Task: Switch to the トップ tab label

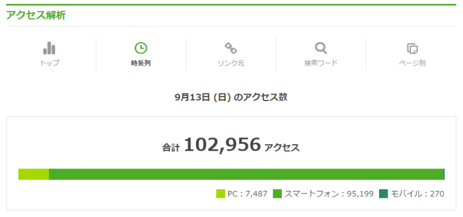Action: click(x=49, y=63)
